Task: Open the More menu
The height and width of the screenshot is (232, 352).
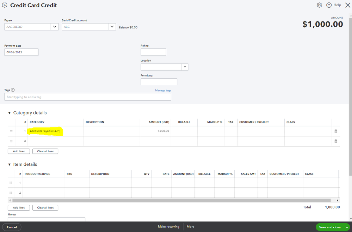Action: (x=190, y=227)
